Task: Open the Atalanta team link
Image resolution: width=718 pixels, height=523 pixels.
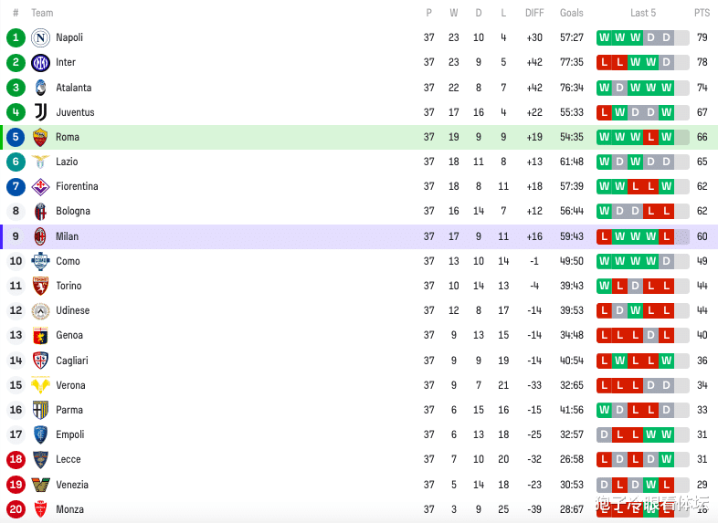Action: click(x=74, y=88)
